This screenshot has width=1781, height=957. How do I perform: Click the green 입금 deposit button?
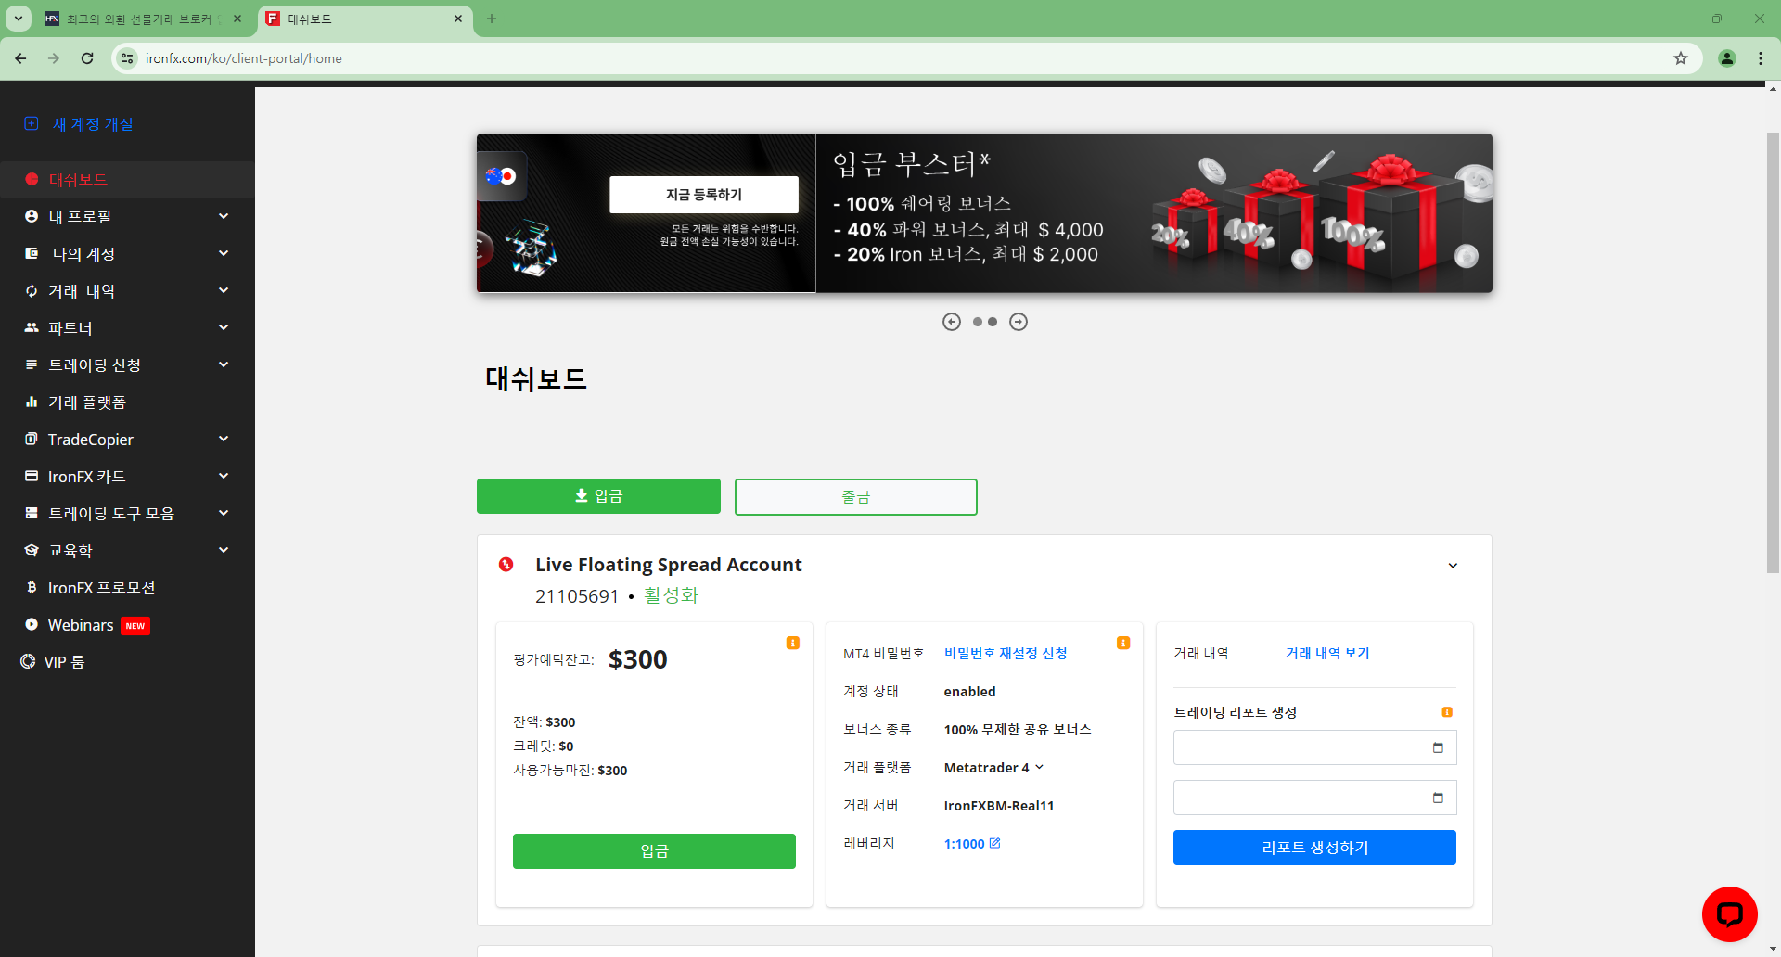(598, 495)
